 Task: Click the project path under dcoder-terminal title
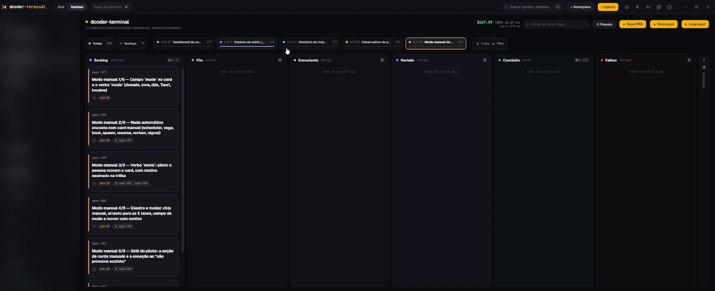[134, 28]
